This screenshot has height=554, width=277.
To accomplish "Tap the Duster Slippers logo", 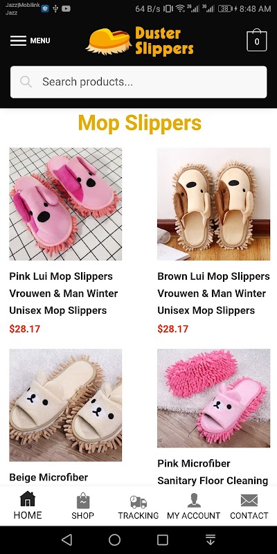I will click(x=140, y=41).
